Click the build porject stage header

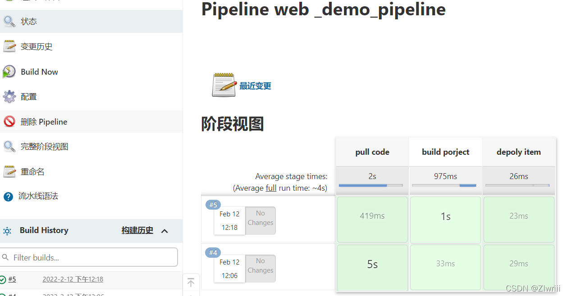coord(445,152)
